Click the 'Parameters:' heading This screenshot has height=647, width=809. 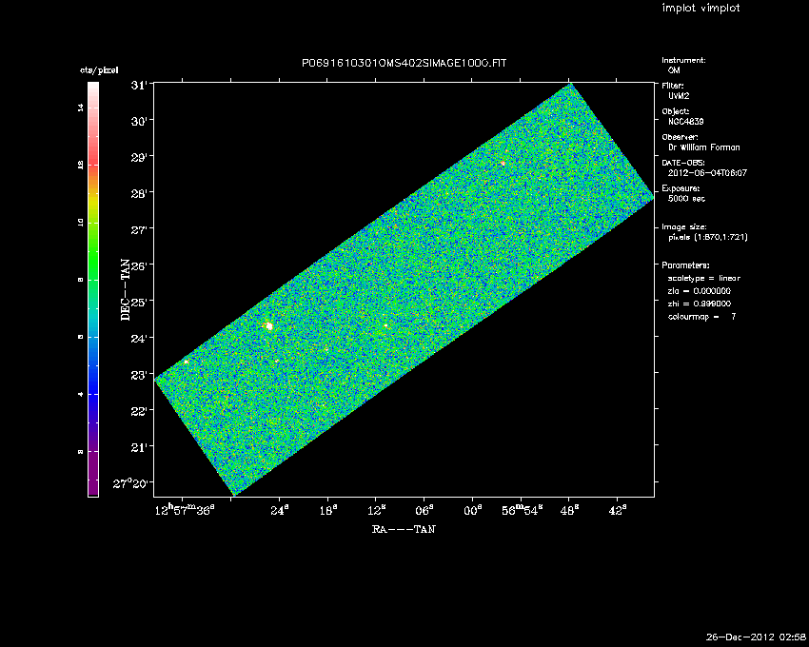click(685, 265)
